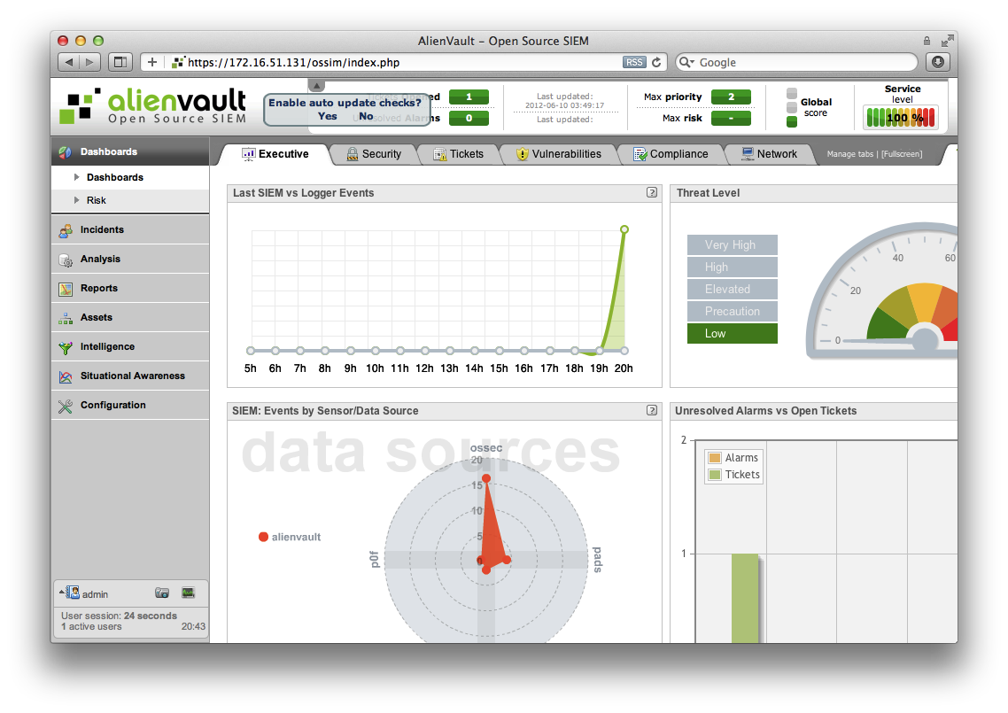This screenshot has width=1008, height=713.
Task: Click the RSS badge in address bar
Action: pos(634,62)
